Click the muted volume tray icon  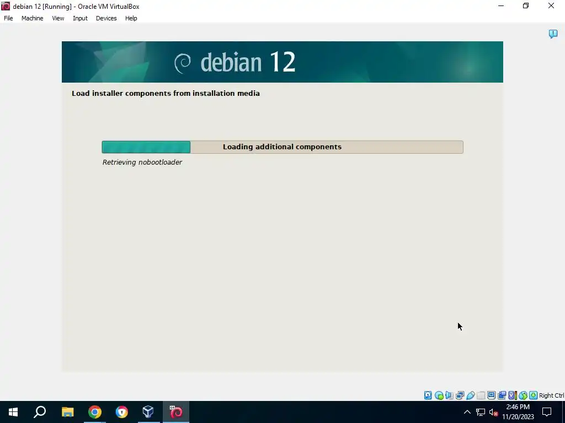(493, 412)
